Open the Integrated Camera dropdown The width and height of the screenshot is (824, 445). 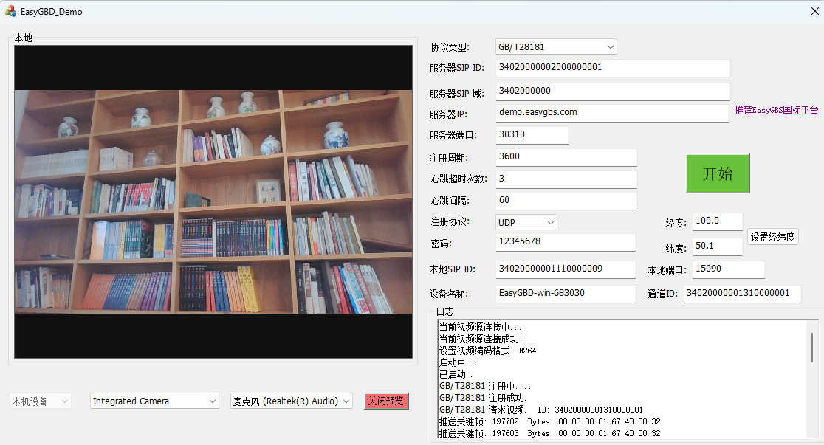coord(154,401)
